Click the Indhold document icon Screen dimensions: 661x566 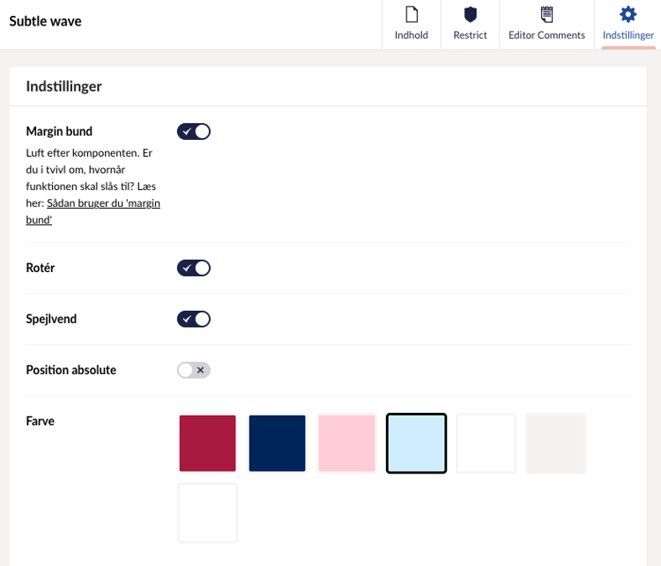click(411, 14)
